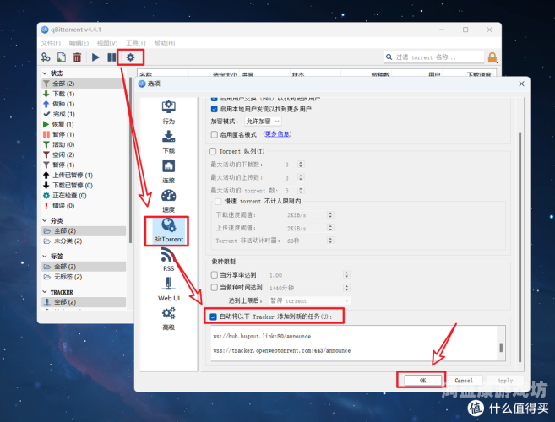
Task: Open the 加密模式 dropdown
Action: 264,122
